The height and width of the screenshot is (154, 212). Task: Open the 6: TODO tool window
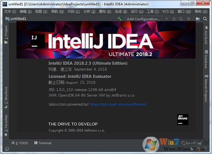click(20, 143)
